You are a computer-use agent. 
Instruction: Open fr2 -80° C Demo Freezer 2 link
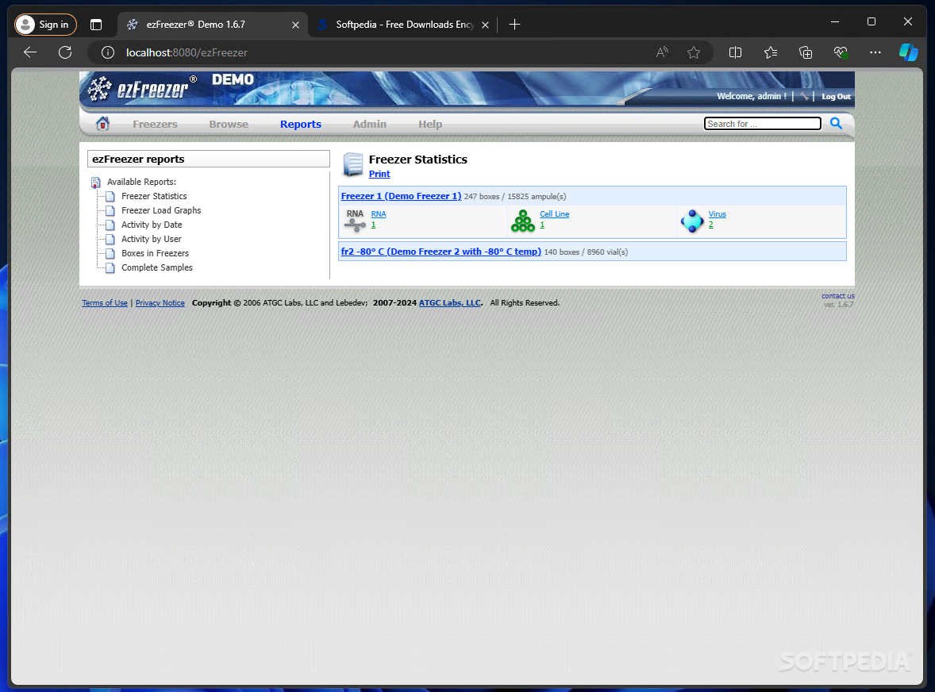pyautogui.click(x=441, y=252)
